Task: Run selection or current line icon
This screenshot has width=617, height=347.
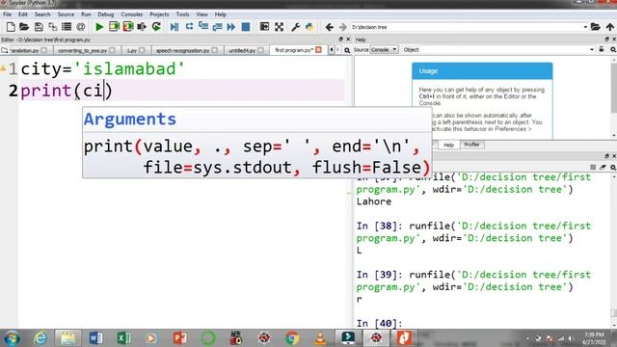Action: coord(142,27)
